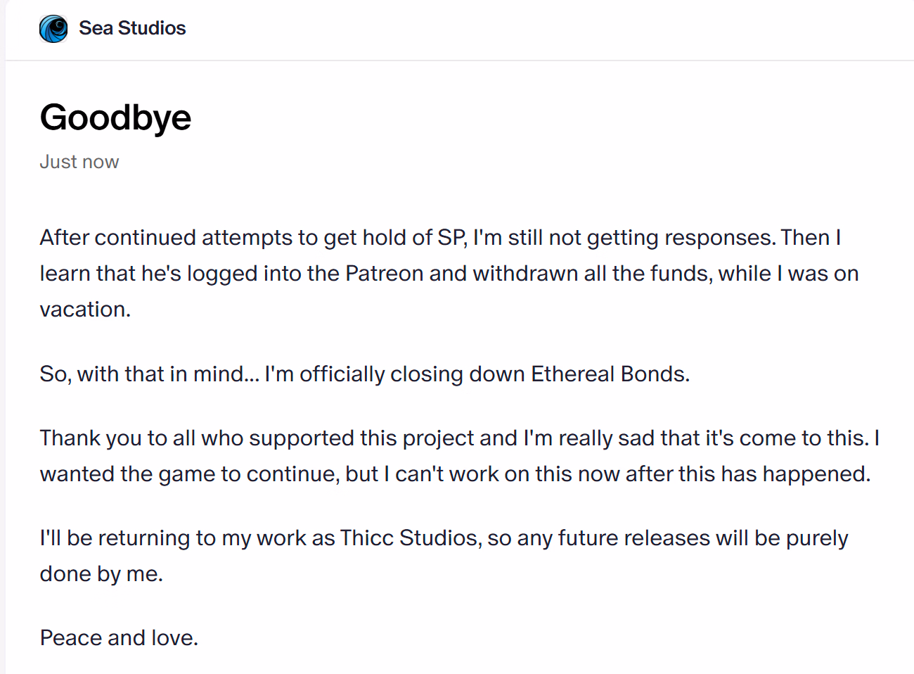Select "Ethereal Bonds" in the closing announcement
This screenshot has width=914, height=674.
click(x=609, y=374)
